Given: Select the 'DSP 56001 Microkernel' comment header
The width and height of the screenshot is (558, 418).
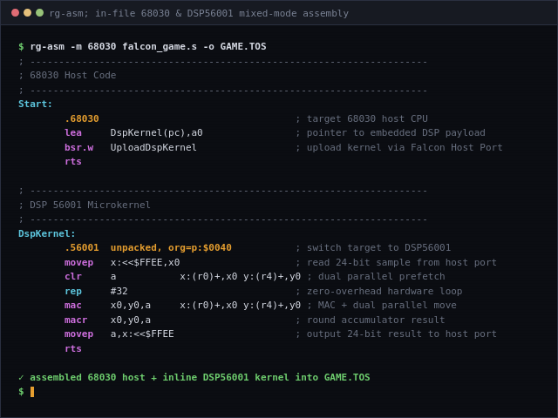Looking at the screenshot, I should [x=90, y=206].
